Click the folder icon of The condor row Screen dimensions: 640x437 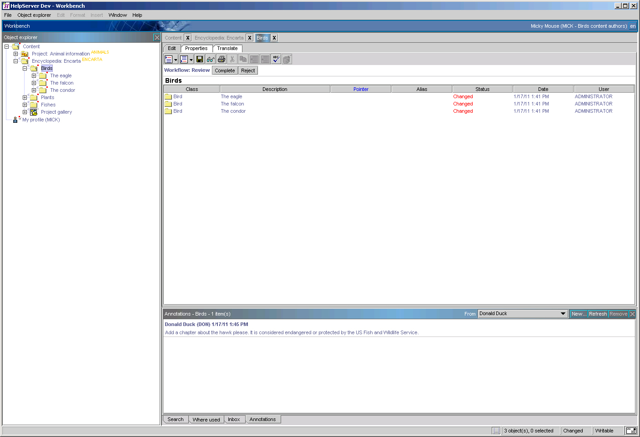168,111
